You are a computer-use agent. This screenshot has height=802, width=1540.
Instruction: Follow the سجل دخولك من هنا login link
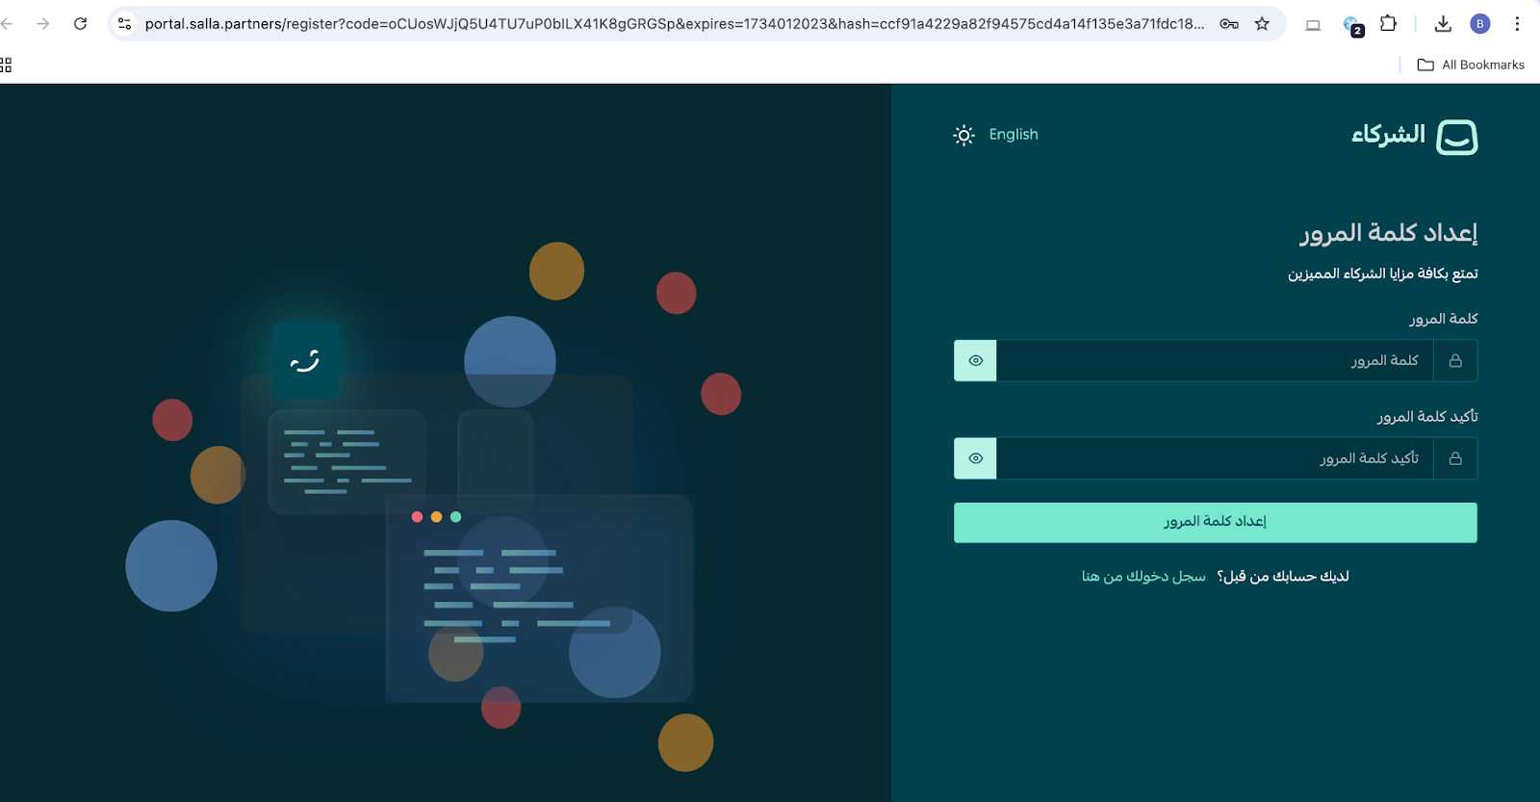pos(1143,576)
